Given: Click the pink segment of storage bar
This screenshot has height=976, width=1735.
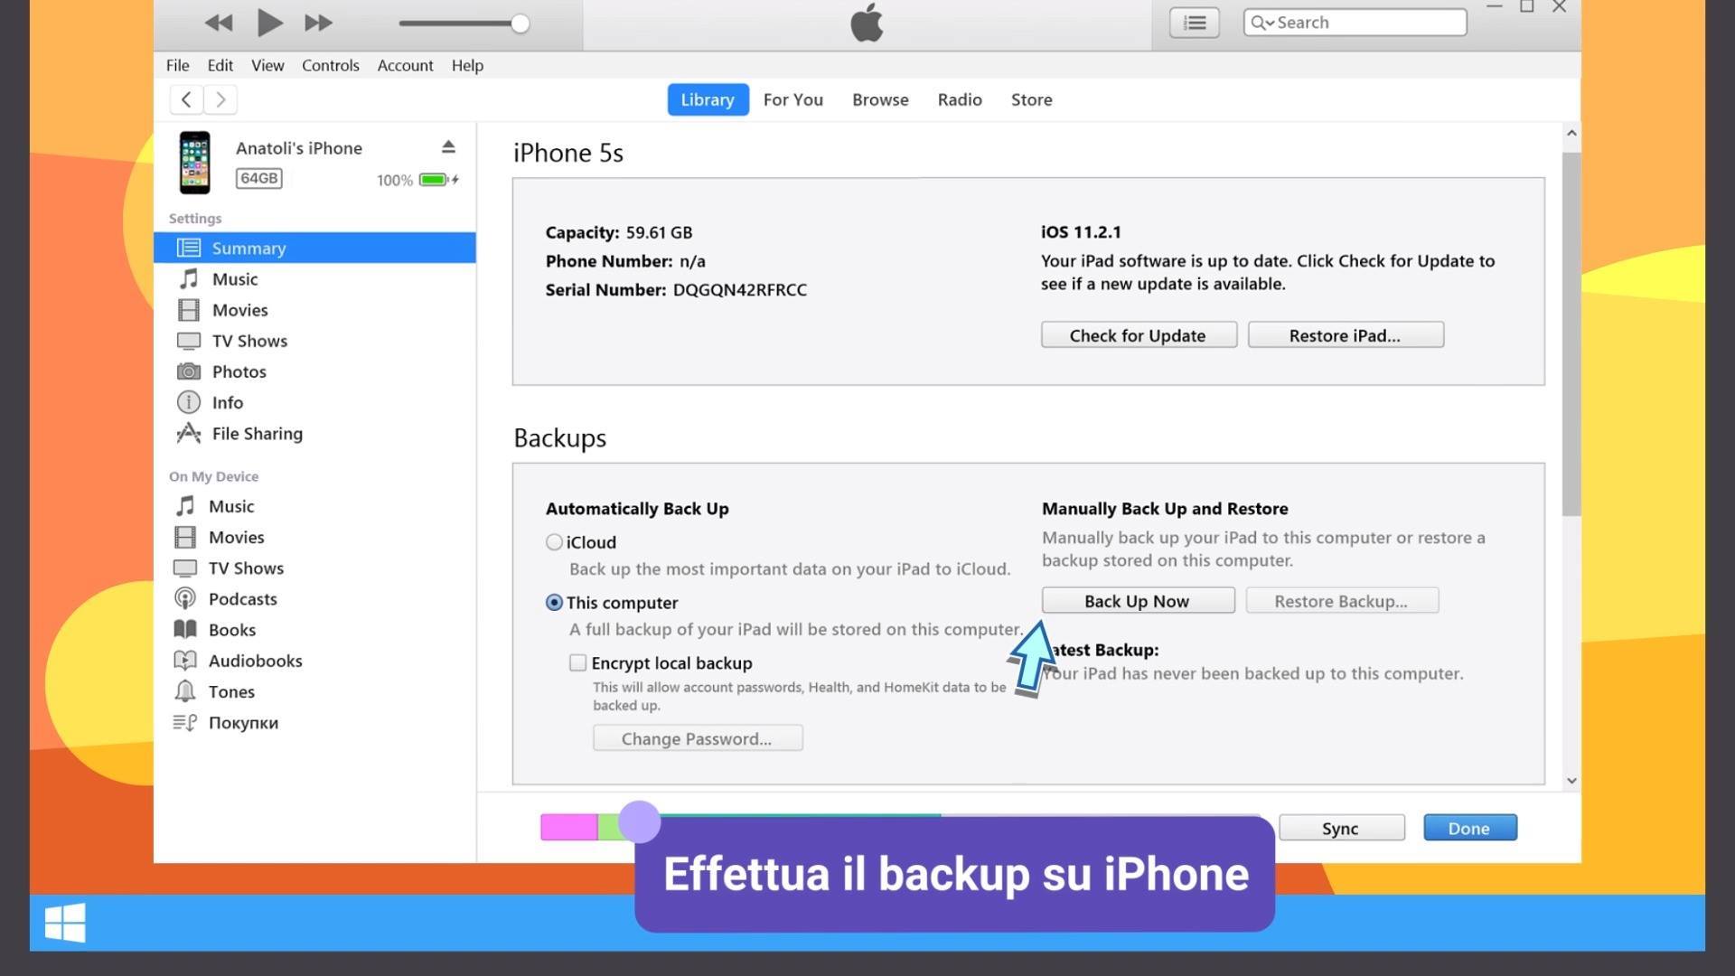Looking at the screenshot, I should 568,827.
